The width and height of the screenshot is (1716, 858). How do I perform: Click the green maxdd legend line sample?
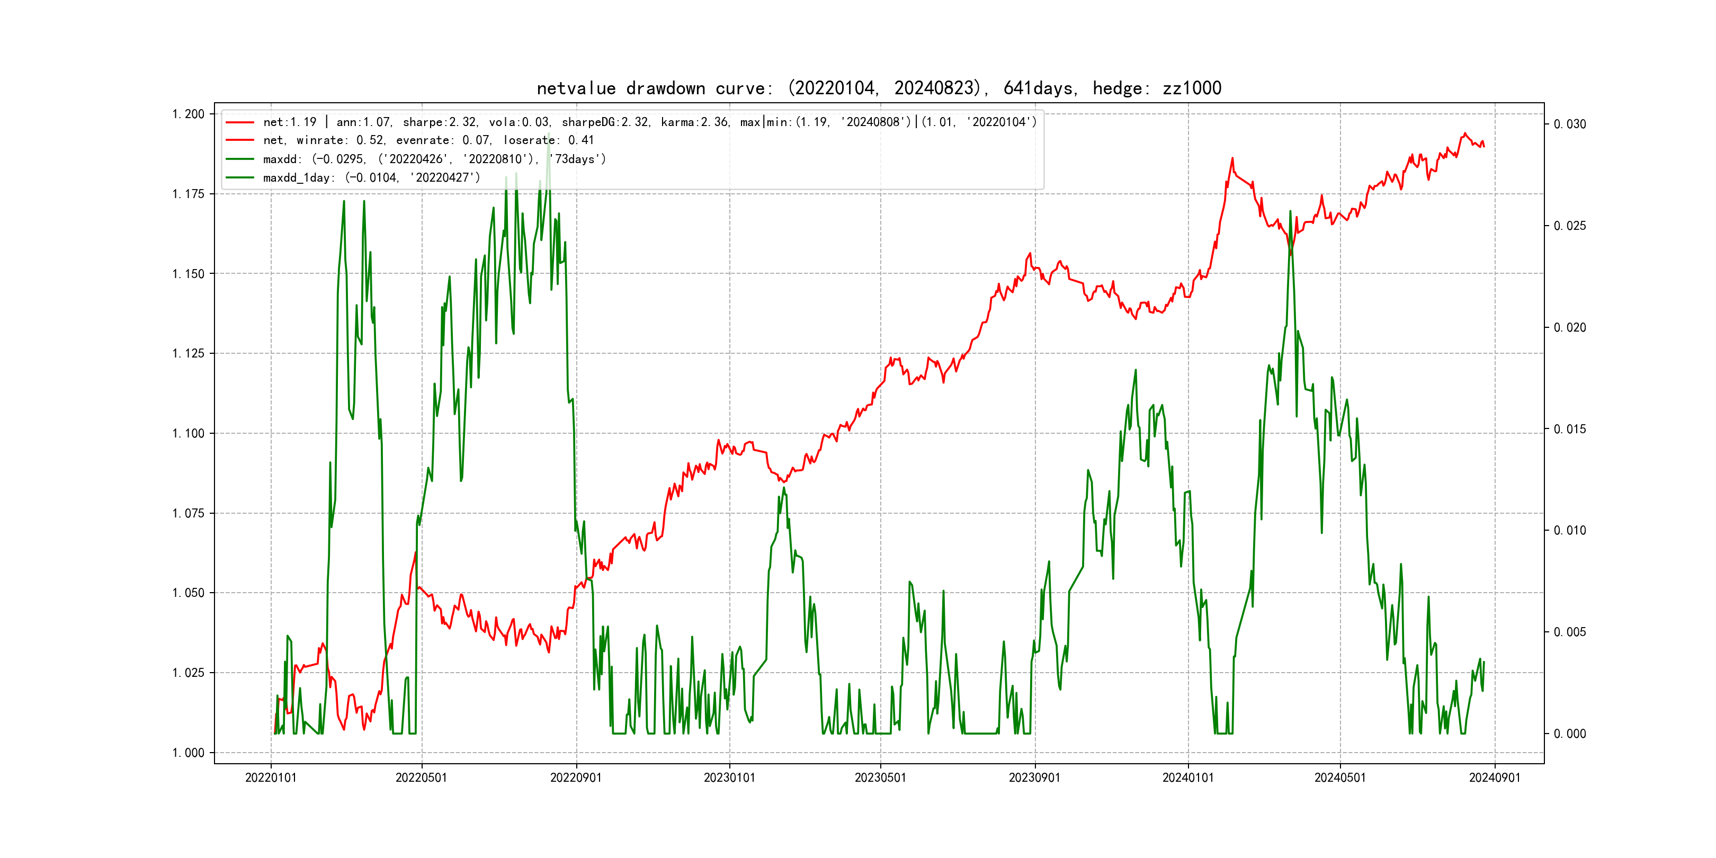[x=240, y=159]
